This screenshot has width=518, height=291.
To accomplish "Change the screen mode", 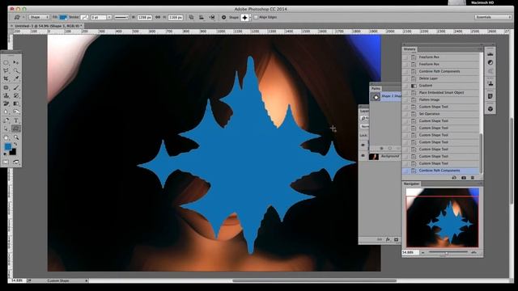I will [16, 162].
